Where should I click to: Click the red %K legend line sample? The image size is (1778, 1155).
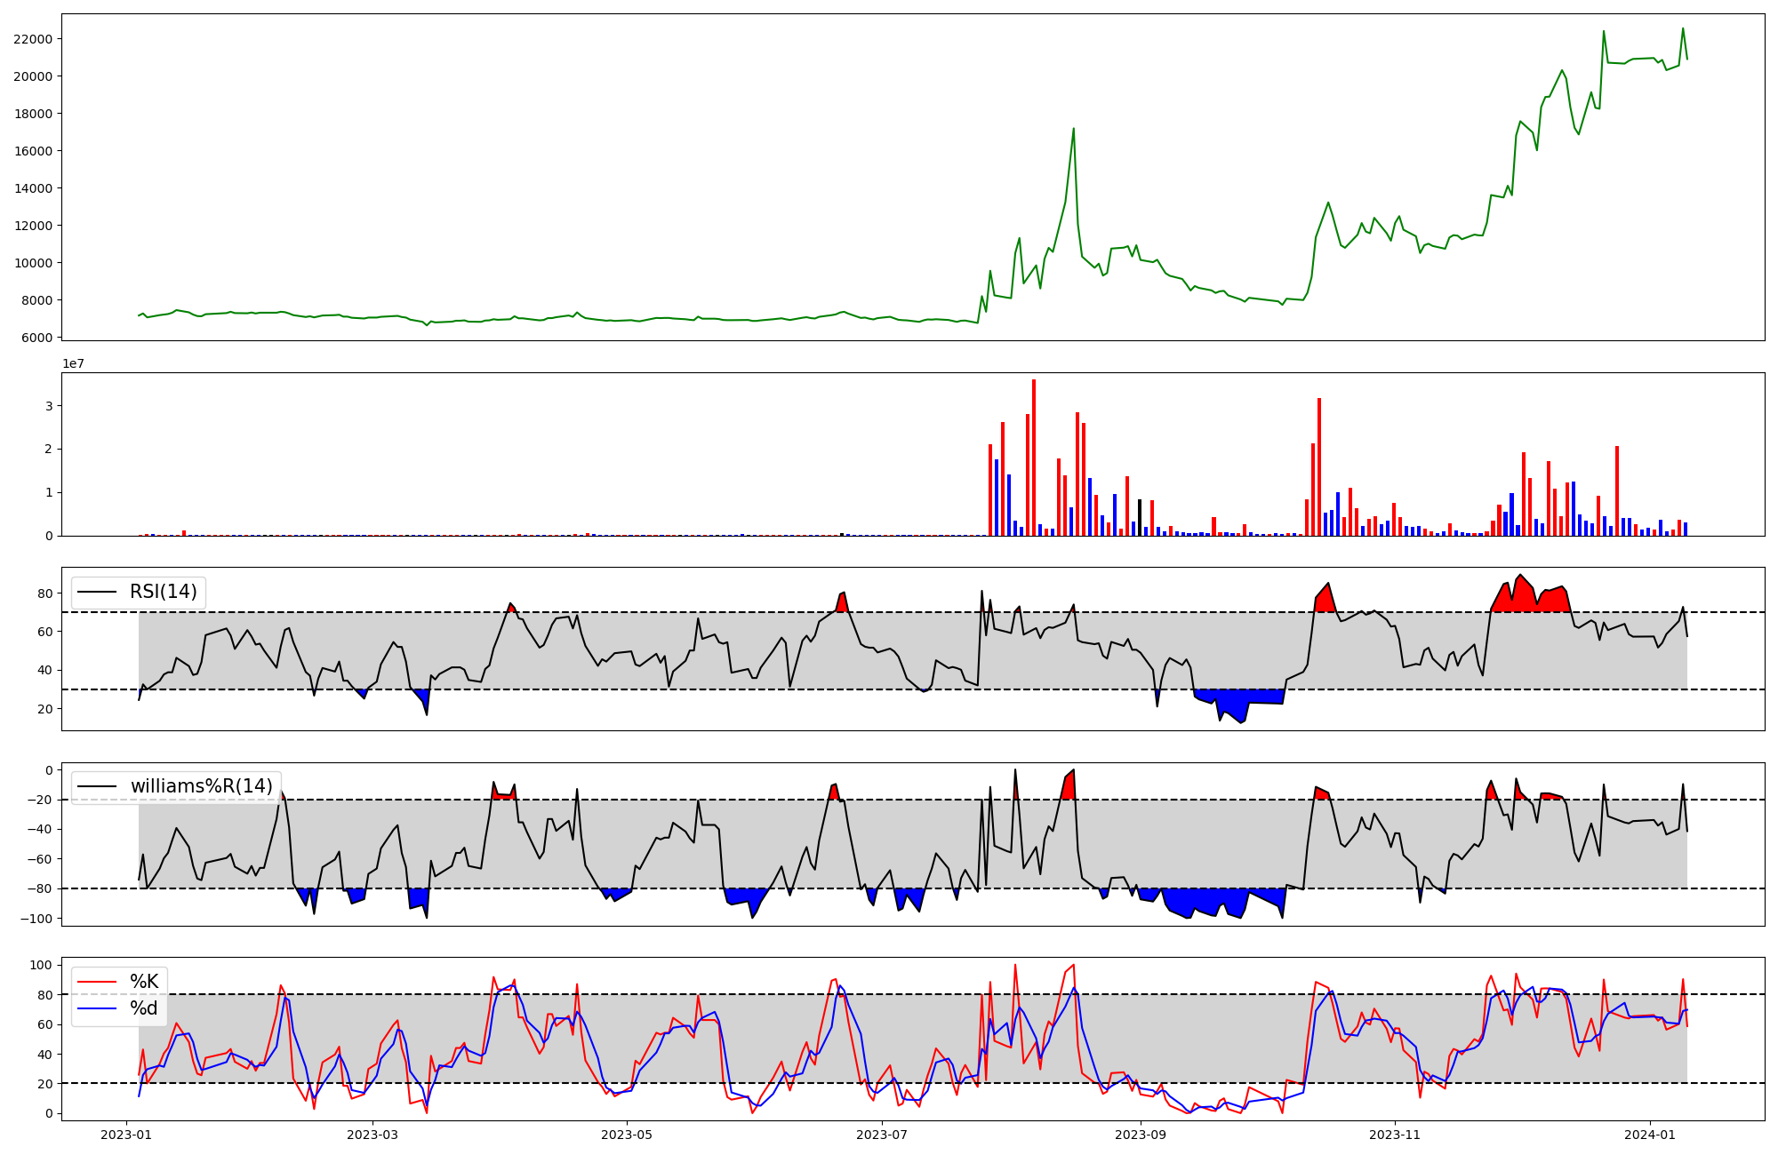(97, 982)
